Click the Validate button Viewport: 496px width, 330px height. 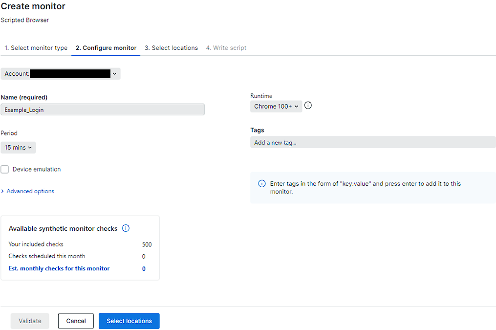29,321
